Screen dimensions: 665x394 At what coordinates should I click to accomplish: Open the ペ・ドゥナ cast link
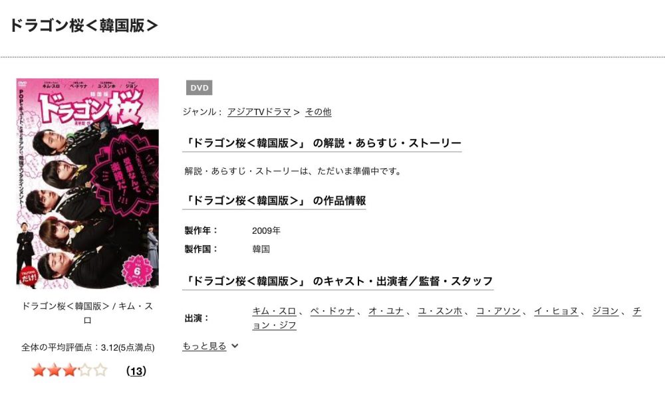point(332,311)
